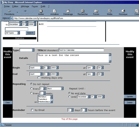
Task: Enable the Working days only checkbox
Action: (x=39, y=78)
